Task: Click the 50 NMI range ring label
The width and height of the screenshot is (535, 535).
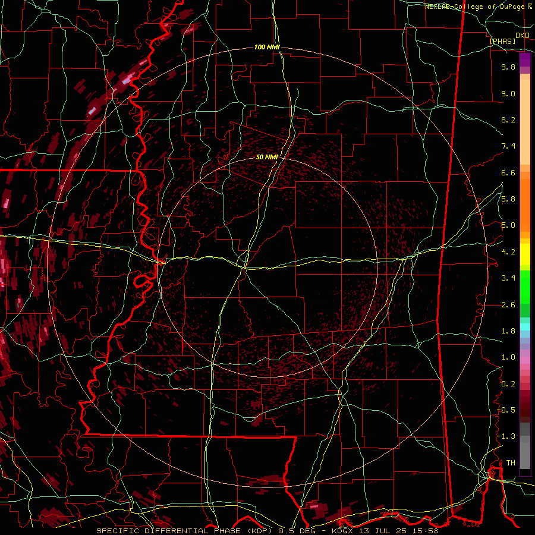Action: 267,157
